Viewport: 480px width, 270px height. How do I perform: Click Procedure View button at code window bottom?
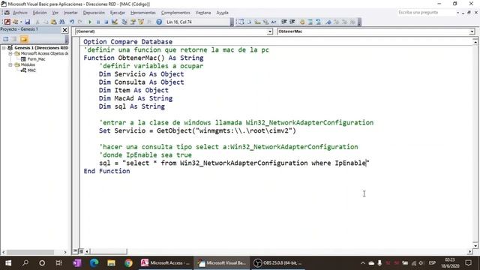(x=75, y=251)
